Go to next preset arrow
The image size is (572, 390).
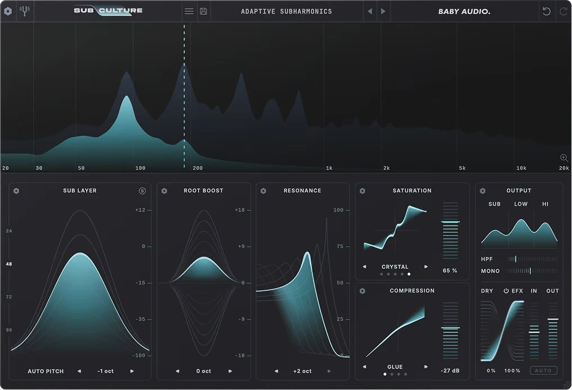pyautogui.click(x=383, y=11)
